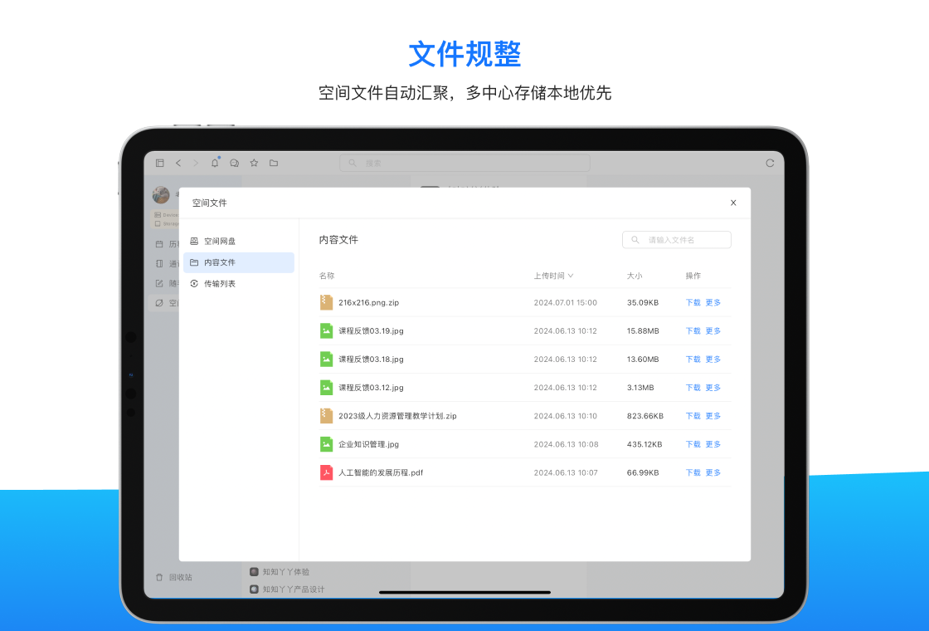Go back with the left arrow
Image resolution: width=929 pixels, height=631 pixels.
click(178, 164)
